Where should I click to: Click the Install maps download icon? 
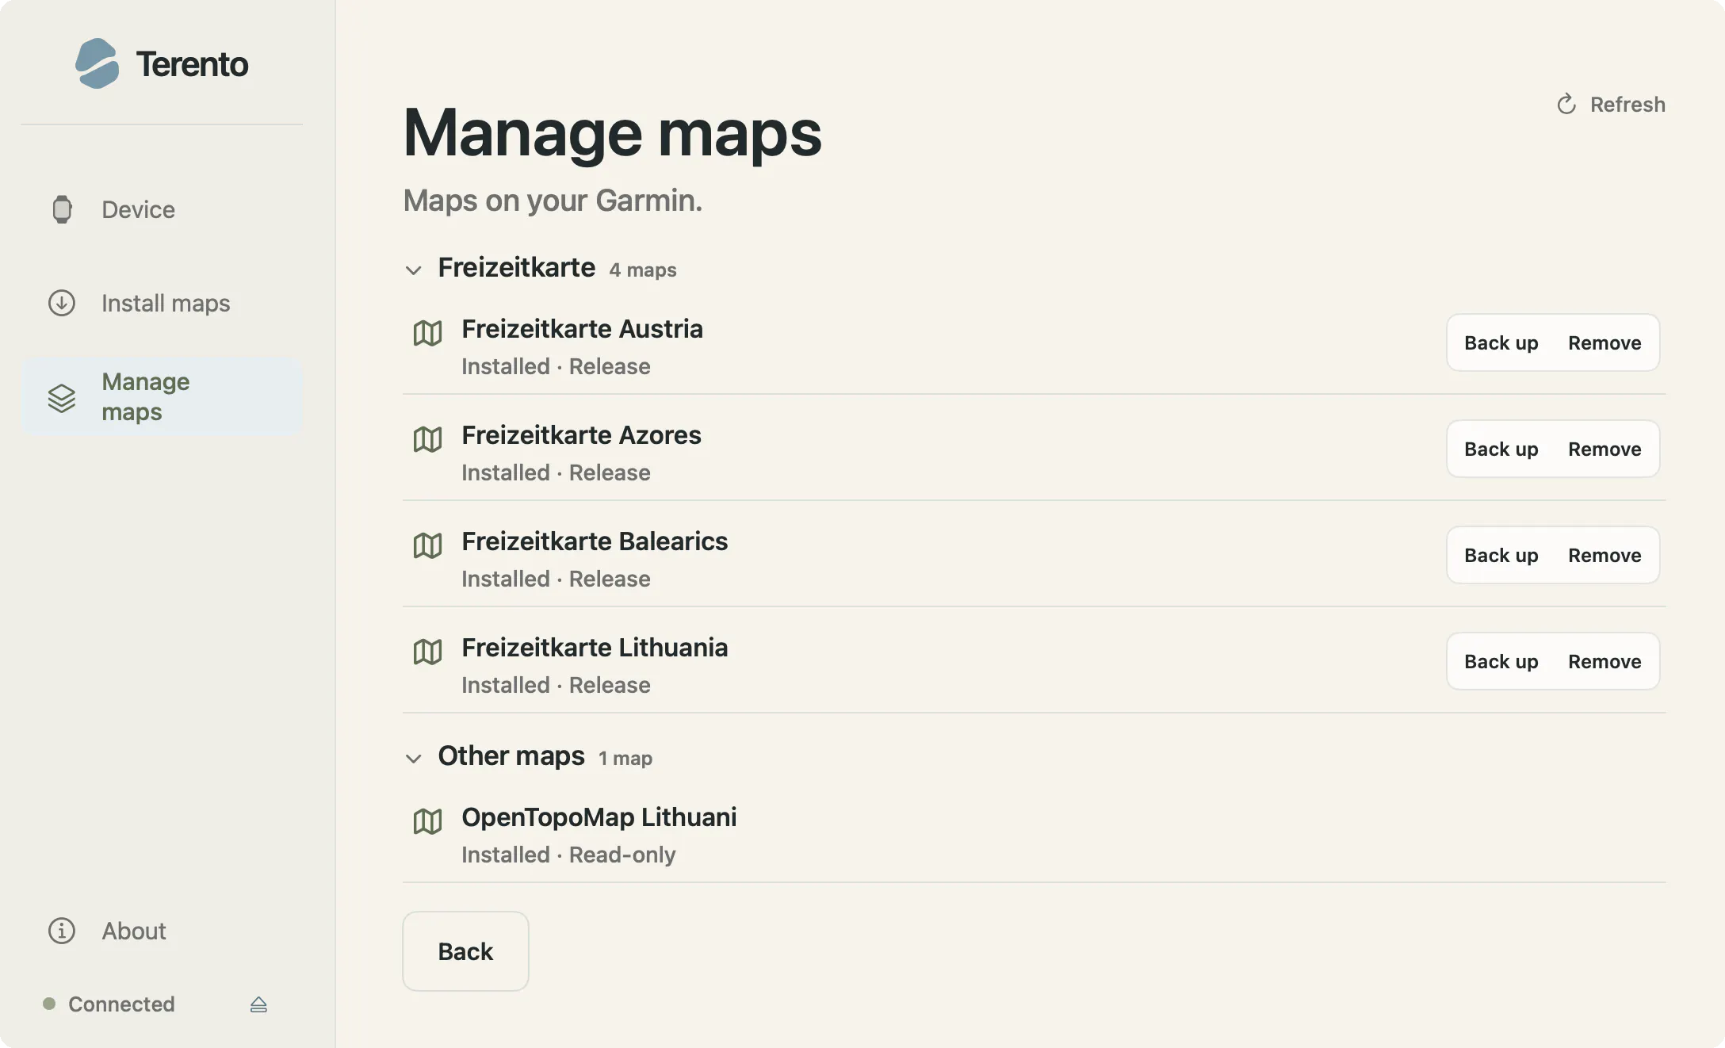point(62,303)
